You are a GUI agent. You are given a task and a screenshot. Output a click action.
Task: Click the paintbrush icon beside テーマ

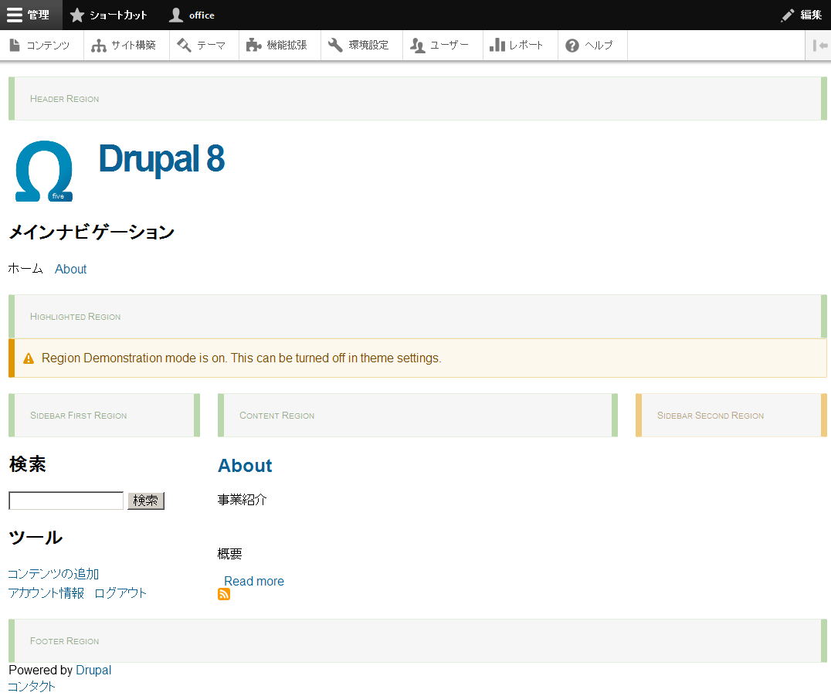(184, 45)
